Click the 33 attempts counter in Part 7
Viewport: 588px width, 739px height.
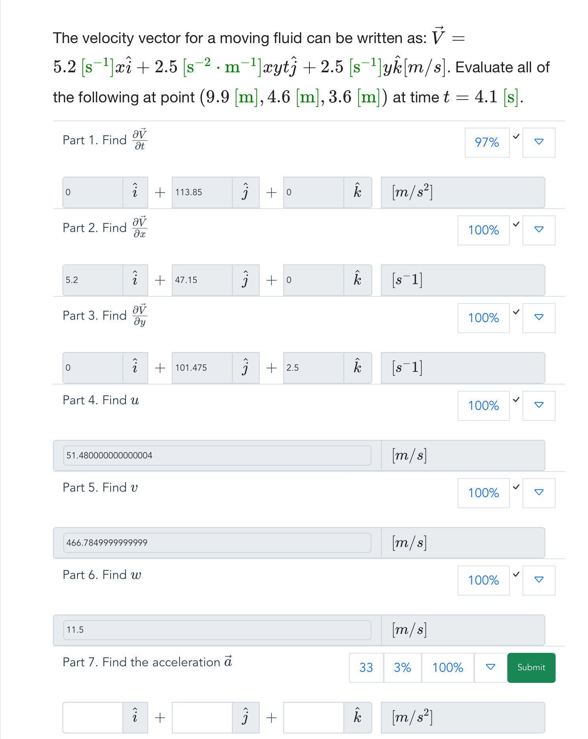pos(366,667)
